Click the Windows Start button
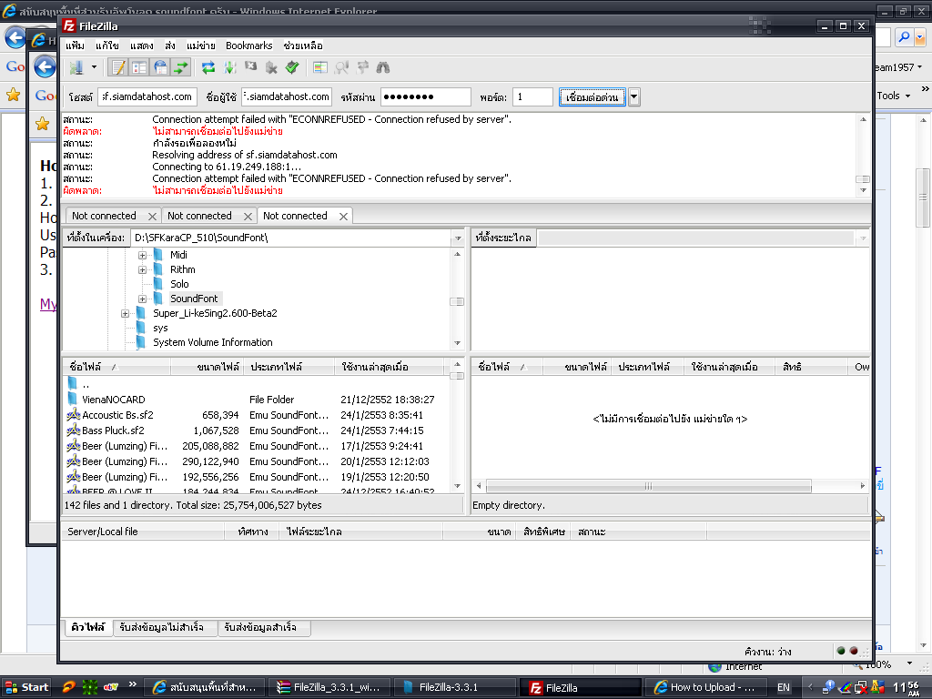Viewport: 932px width, 699px height. (26, 687)
